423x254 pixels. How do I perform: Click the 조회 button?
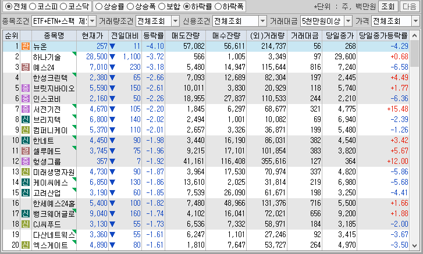click(388, 6)
